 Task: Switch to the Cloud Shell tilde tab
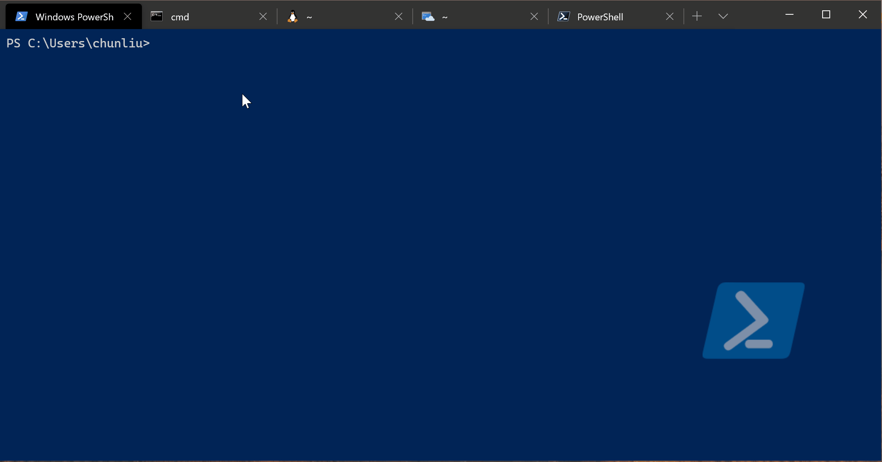(445, 17)
